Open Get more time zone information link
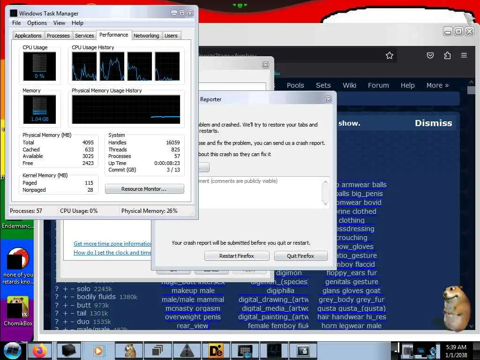 [112, 244]
